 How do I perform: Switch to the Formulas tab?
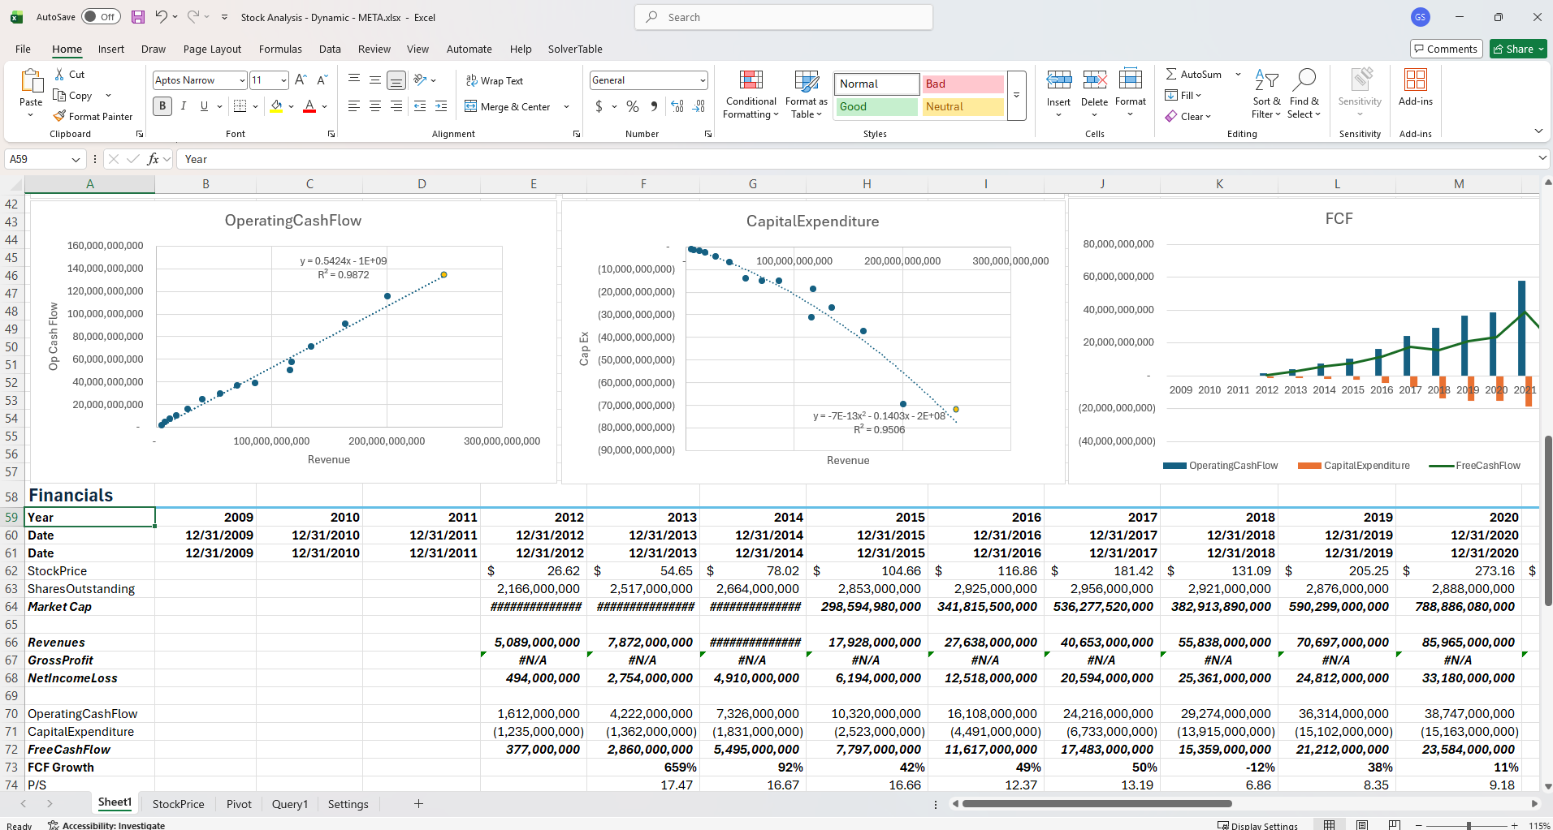click(x=280, y=49)
